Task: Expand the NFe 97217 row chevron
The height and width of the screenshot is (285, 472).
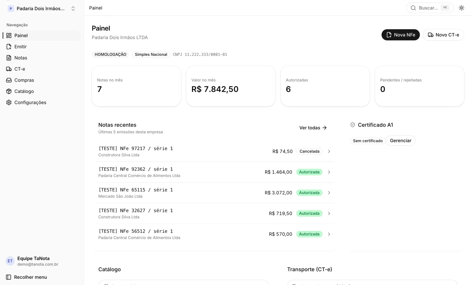Action: [329, 152]
